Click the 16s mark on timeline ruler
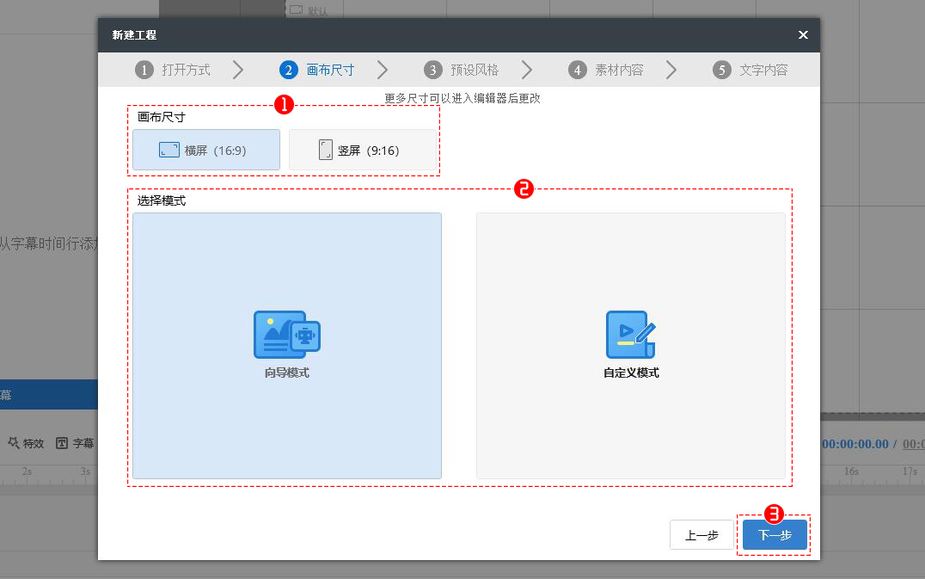The width and height of the screenshot is (925, 579). pos(850,471)
